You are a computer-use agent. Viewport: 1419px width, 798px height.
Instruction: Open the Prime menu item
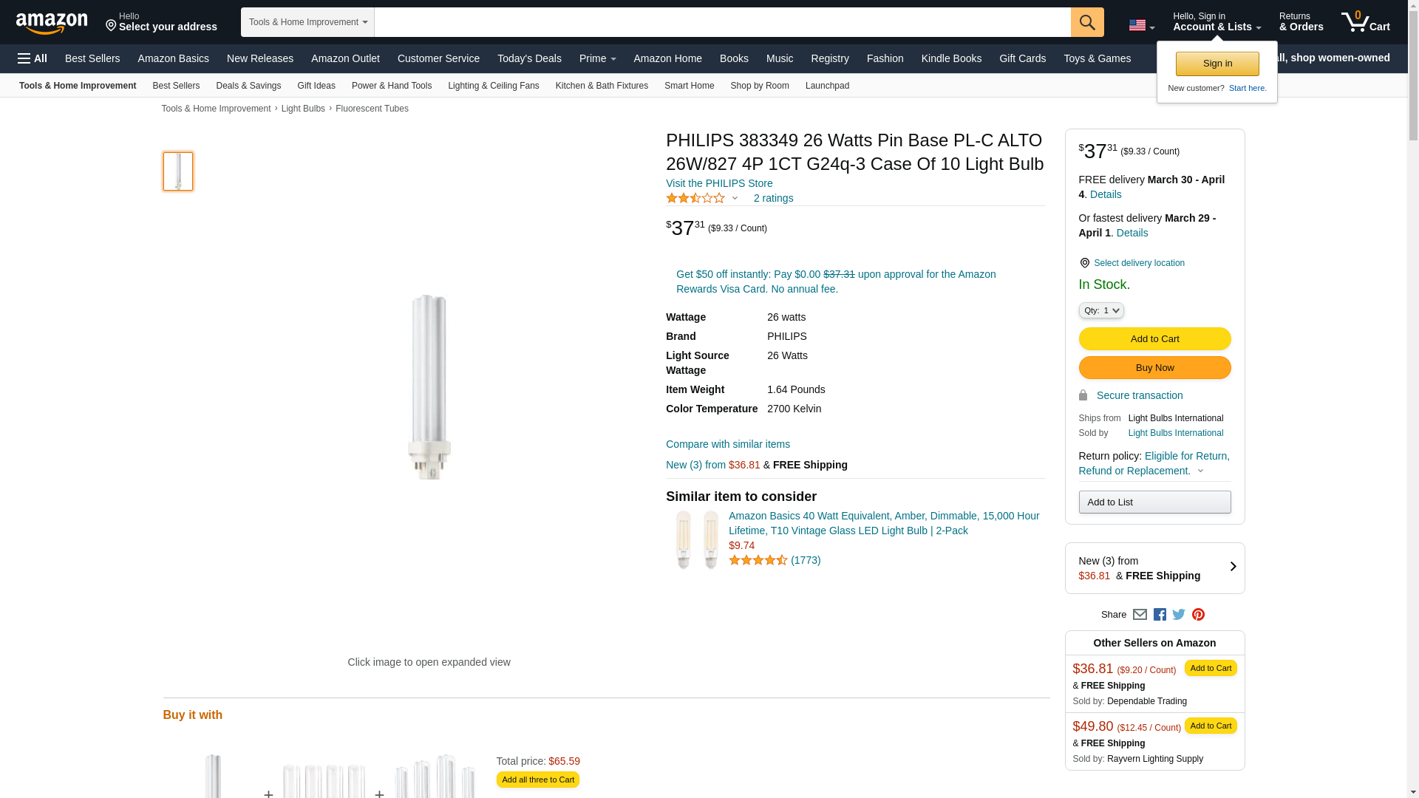coord(597,58)
